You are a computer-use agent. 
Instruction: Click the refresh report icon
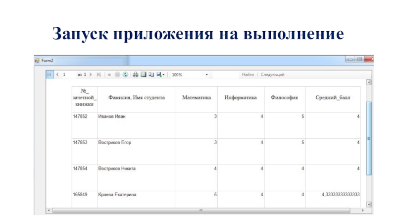coord(125,75)
